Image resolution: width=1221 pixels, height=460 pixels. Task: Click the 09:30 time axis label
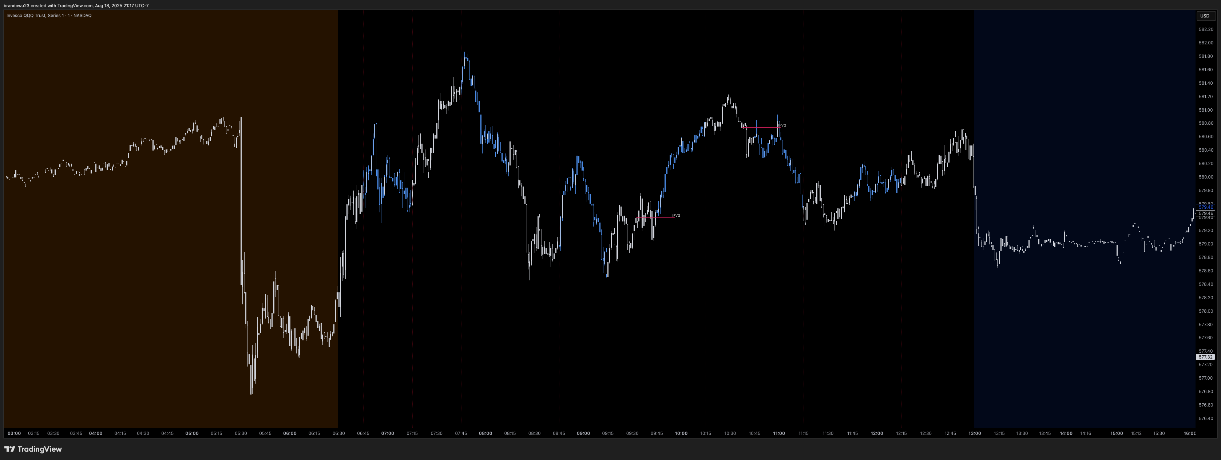point(632,433)
